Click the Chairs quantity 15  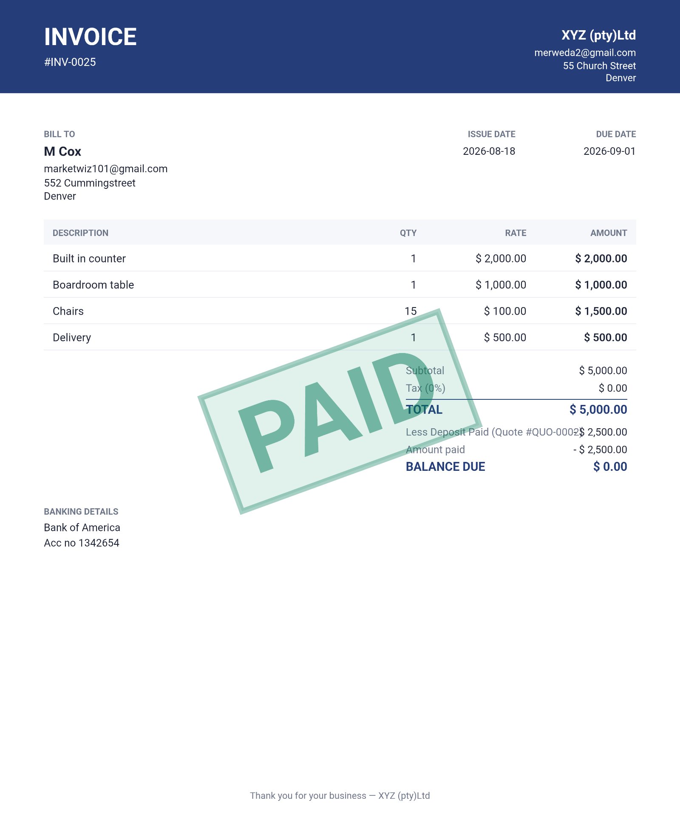[x=411, y=311]
